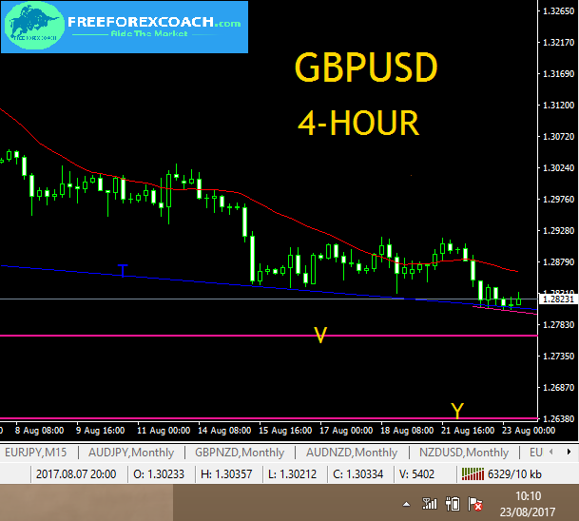This screenshot has height=521, width=579.
Task: Open the network icon in system tray
Action: 430,503
